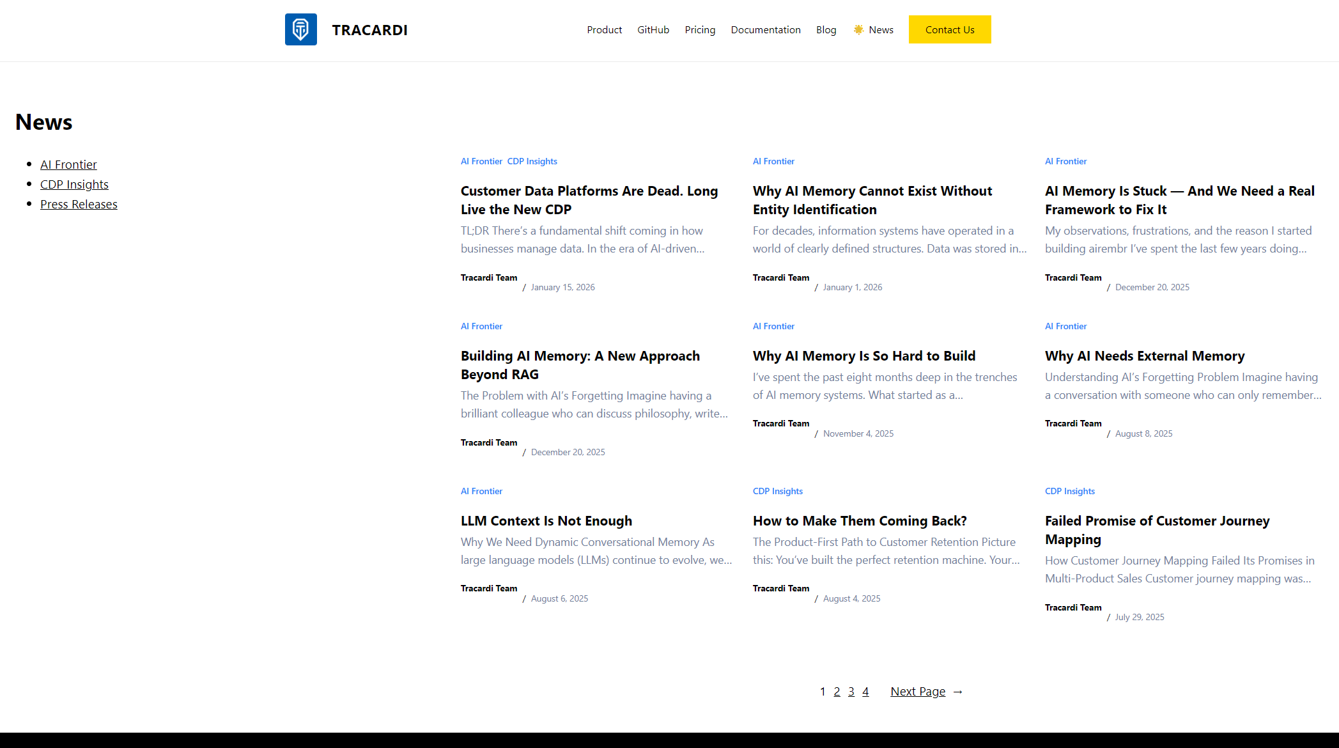The width and height of the screenshot is (1339, 748).
Task: Go to the Pricing page
Action: click(x=700, y=30)
